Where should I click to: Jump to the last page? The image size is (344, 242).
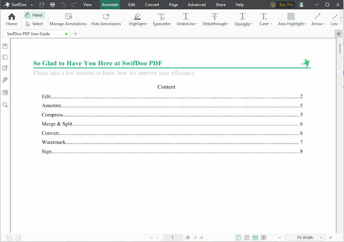coord(201,237)
